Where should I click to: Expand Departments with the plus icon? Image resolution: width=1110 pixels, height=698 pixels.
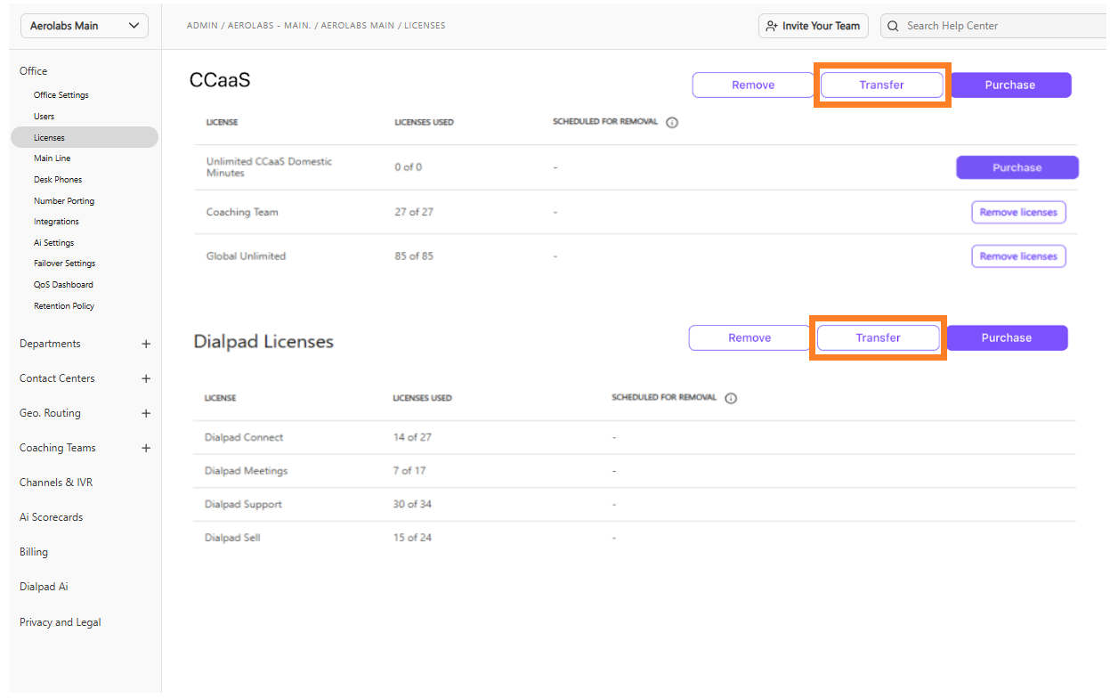point(146,344)
